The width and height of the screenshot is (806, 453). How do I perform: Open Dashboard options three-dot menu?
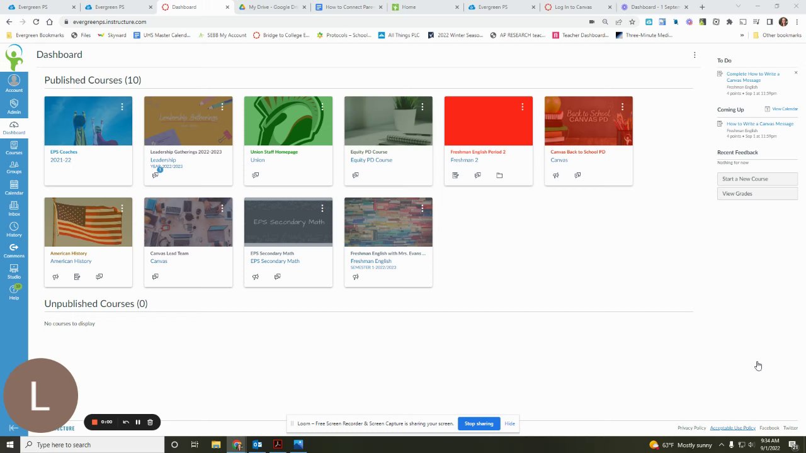tap(695, 55)
